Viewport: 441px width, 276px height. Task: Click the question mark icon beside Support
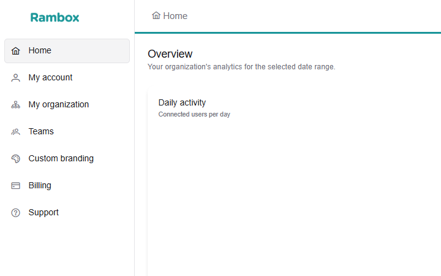(x=16, y=213)
